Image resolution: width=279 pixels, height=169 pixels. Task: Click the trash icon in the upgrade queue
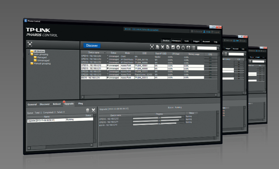pos(88,110)
